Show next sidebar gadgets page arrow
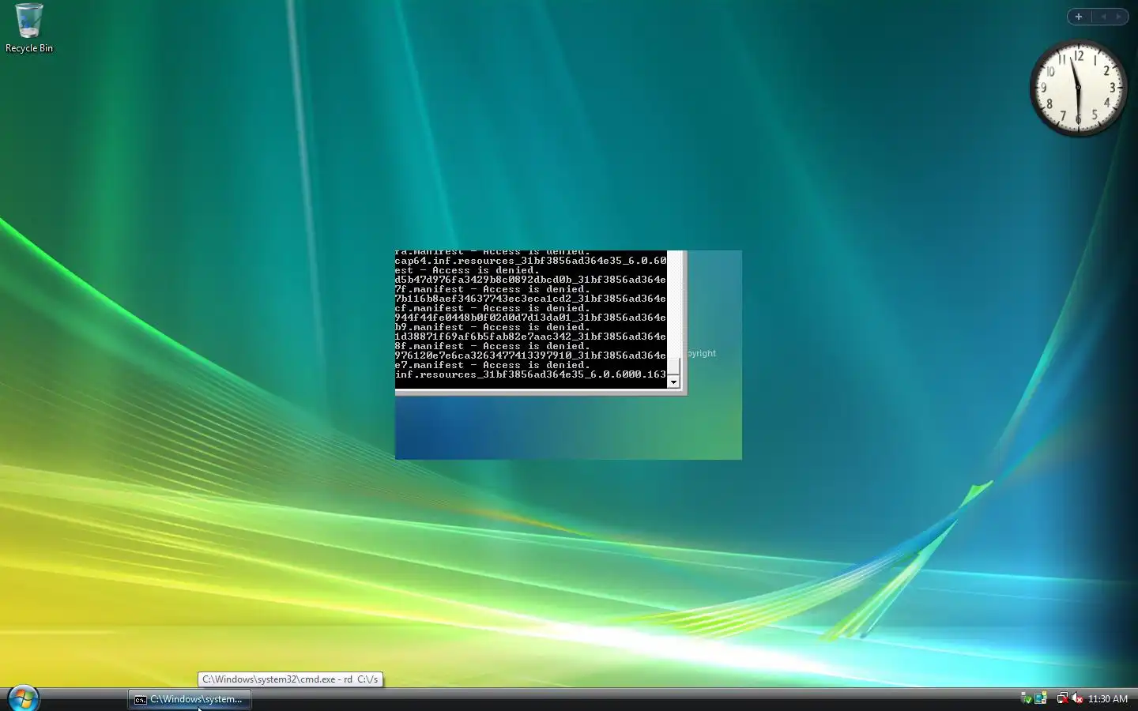Viewport: 1138px width, 711px height. pos(1118,17)
